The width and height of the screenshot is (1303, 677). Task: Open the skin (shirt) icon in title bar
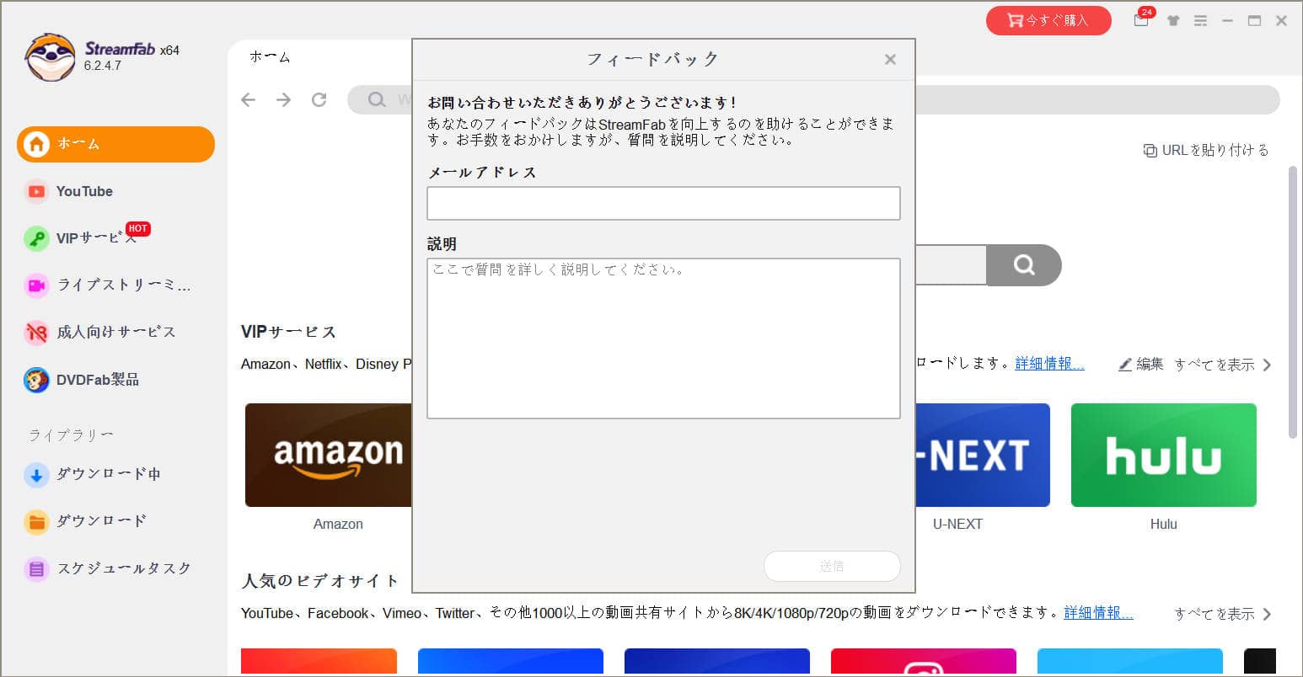1173,21
